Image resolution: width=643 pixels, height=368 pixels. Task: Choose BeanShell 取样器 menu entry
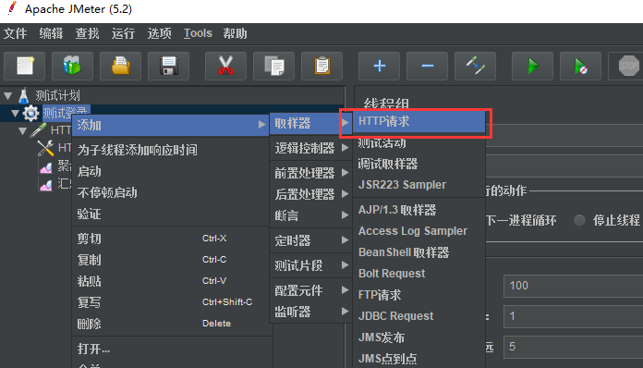pos(419,252)
